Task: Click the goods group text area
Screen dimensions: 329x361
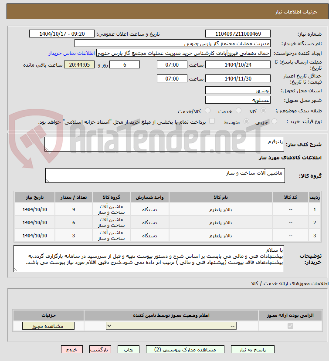Action: coord(165,175)
